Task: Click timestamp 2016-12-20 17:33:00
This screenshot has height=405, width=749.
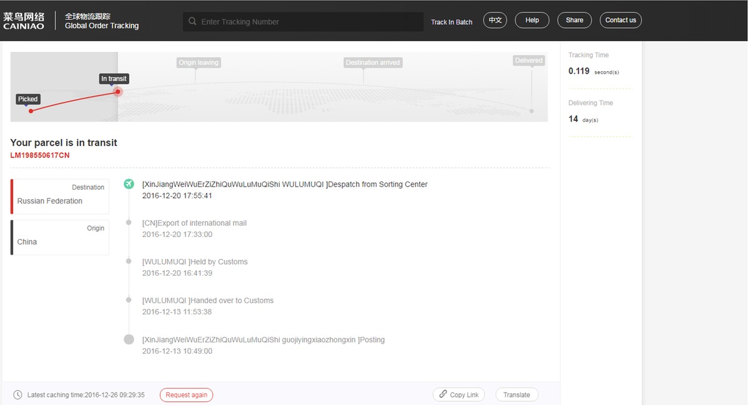Action: (177, 234)
